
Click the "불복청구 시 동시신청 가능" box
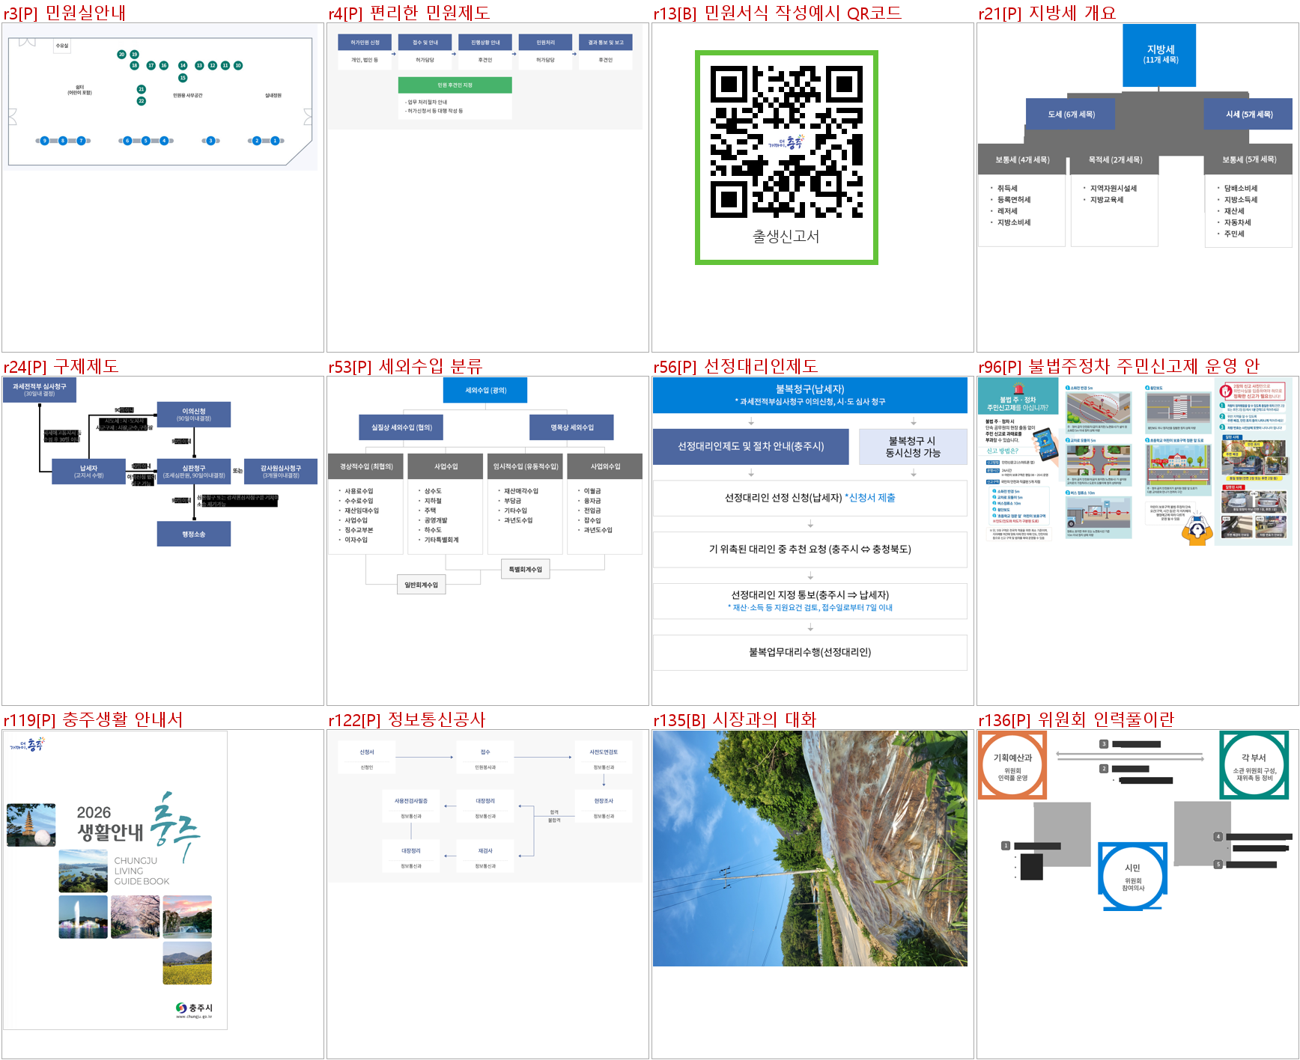(913, 447)
